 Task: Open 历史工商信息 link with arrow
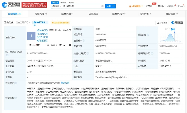23,23
